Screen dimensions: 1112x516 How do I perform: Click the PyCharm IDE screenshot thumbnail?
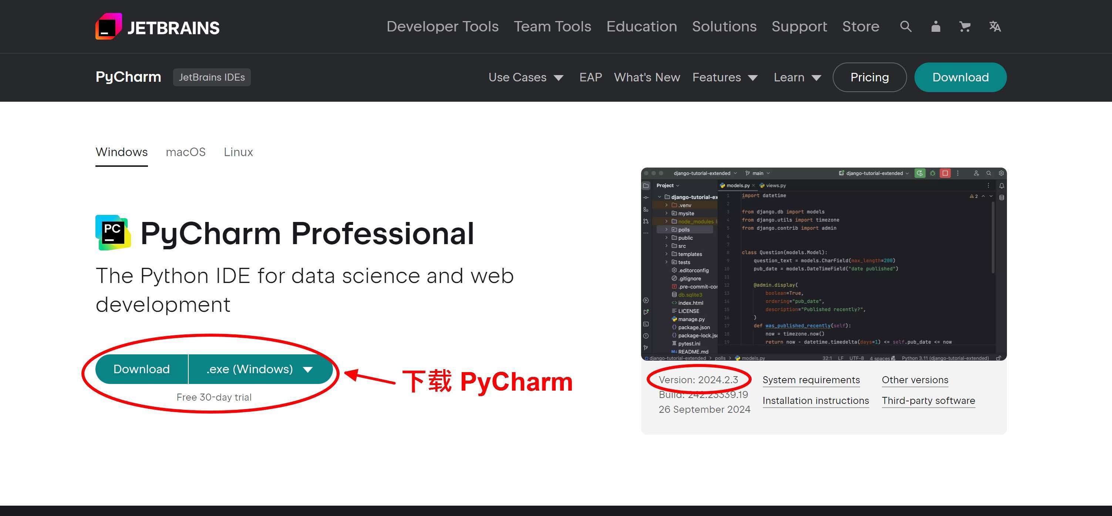(823, 264)
